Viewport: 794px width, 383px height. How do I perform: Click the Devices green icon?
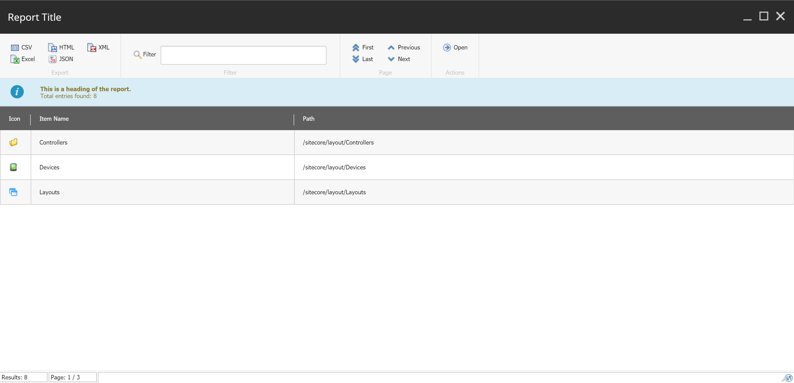(x=13, y=167)
